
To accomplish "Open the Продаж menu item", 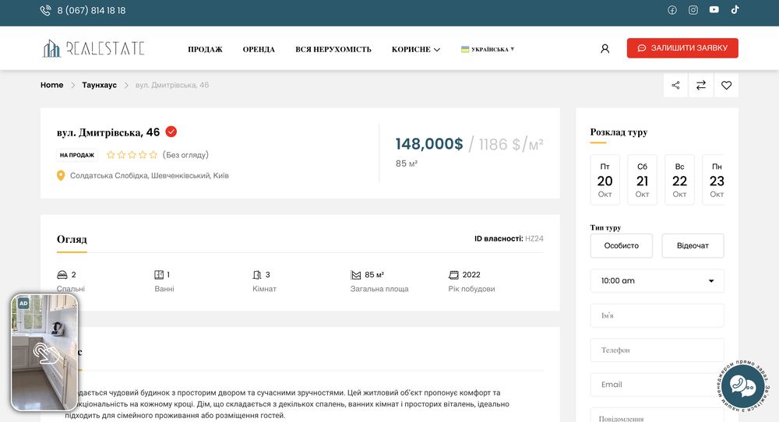I will click(205, 49).
